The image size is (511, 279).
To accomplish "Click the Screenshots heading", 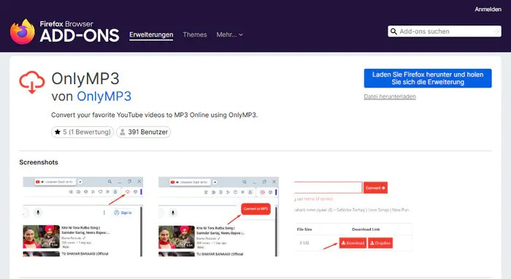I will pyautogui.click(x=39, y=162).
